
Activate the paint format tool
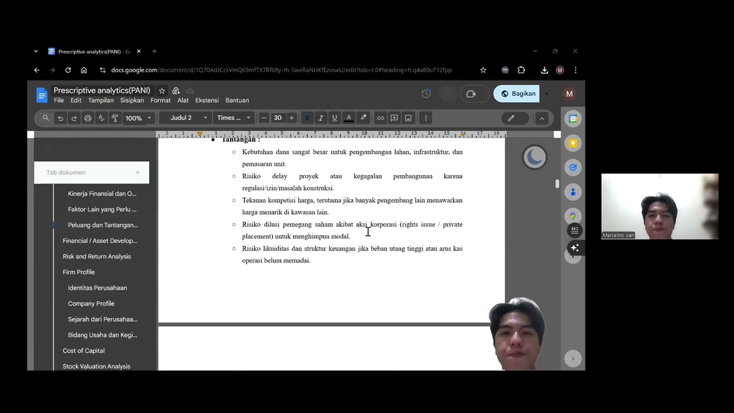(x=115, y=118)
